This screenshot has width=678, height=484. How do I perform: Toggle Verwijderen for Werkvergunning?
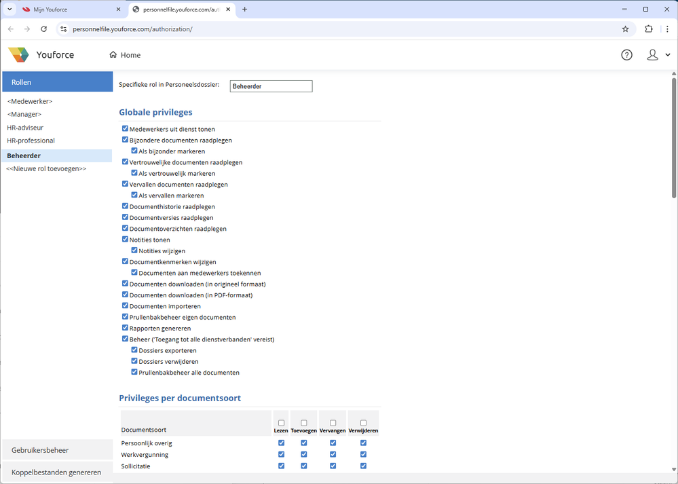click(363, 455)
